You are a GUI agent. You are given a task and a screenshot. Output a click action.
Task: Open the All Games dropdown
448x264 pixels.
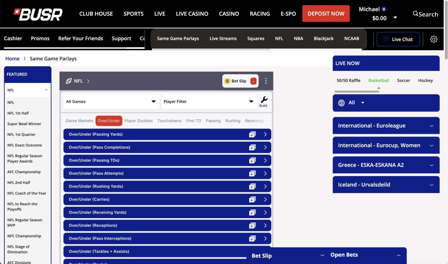click(x=111, y=101)
